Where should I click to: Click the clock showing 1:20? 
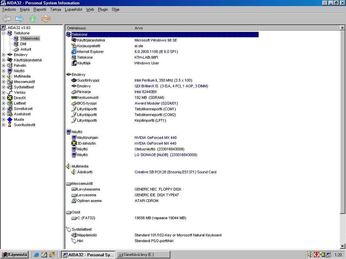(x=338, y=255)
